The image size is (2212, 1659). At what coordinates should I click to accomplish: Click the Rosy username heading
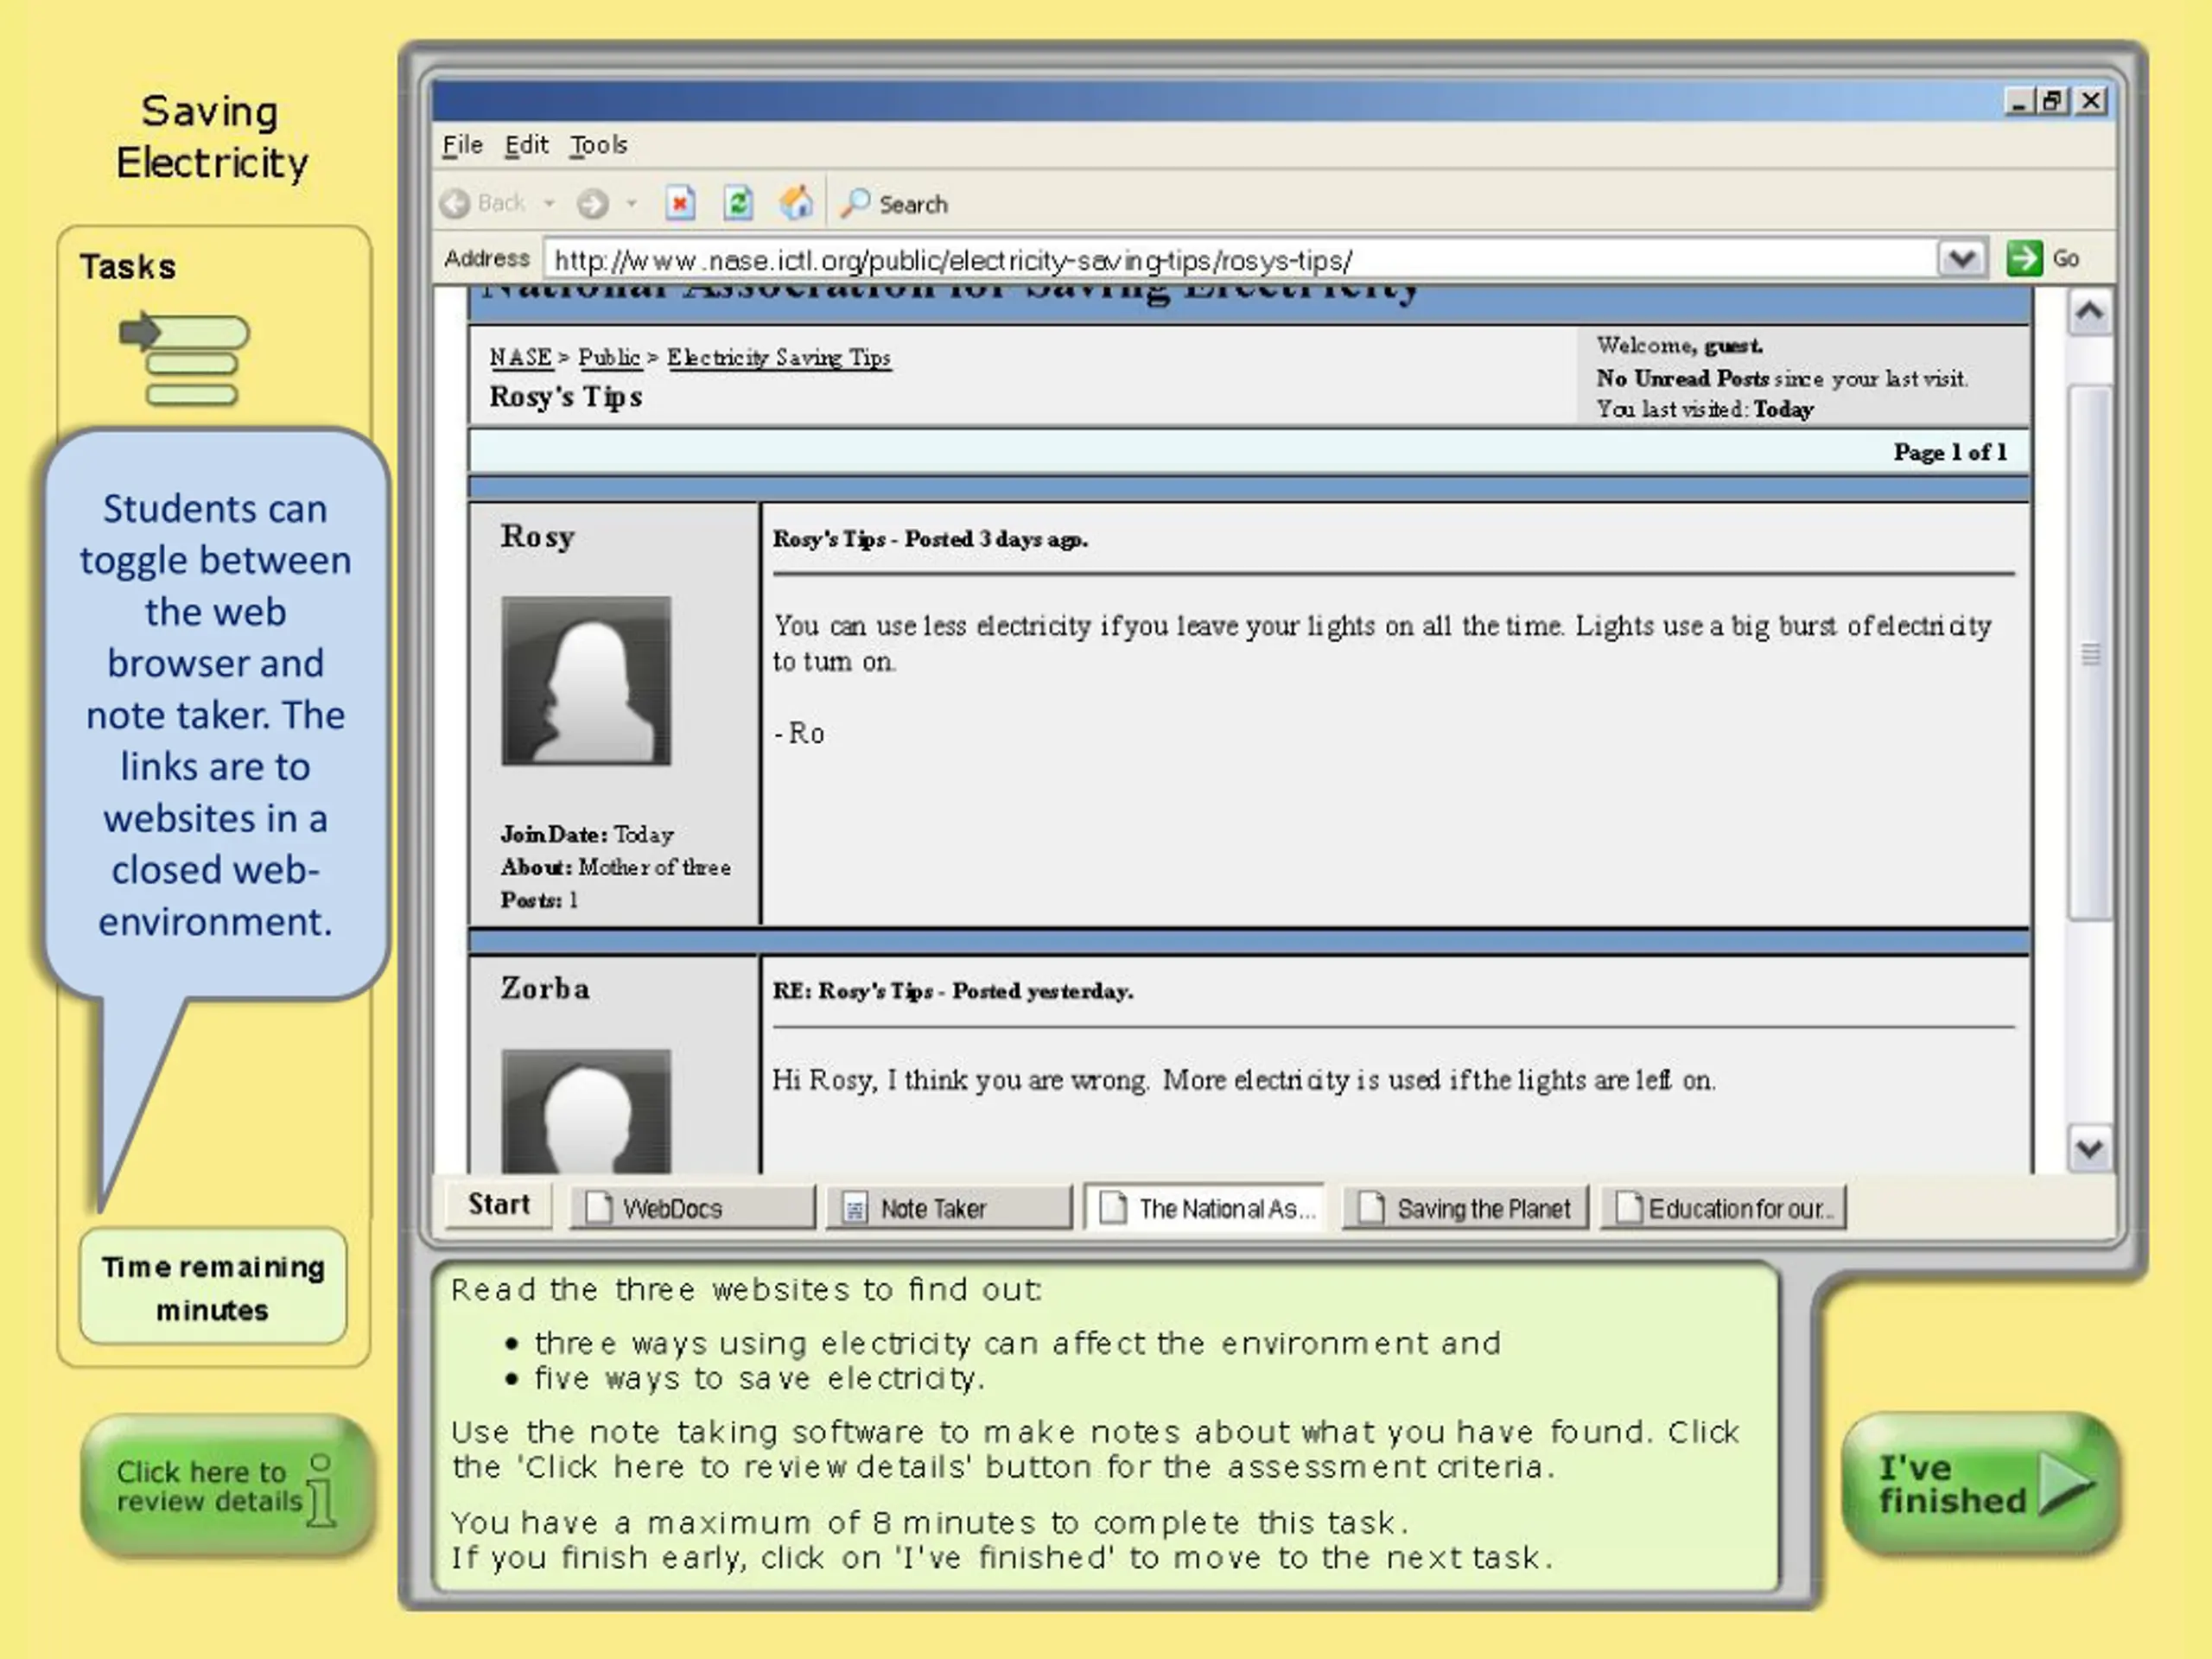click(538, 537)
